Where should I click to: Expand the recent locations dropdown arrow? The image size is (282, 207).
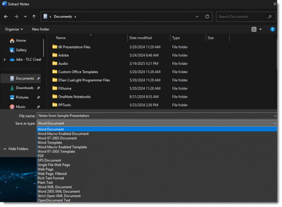tap(25, 16)
